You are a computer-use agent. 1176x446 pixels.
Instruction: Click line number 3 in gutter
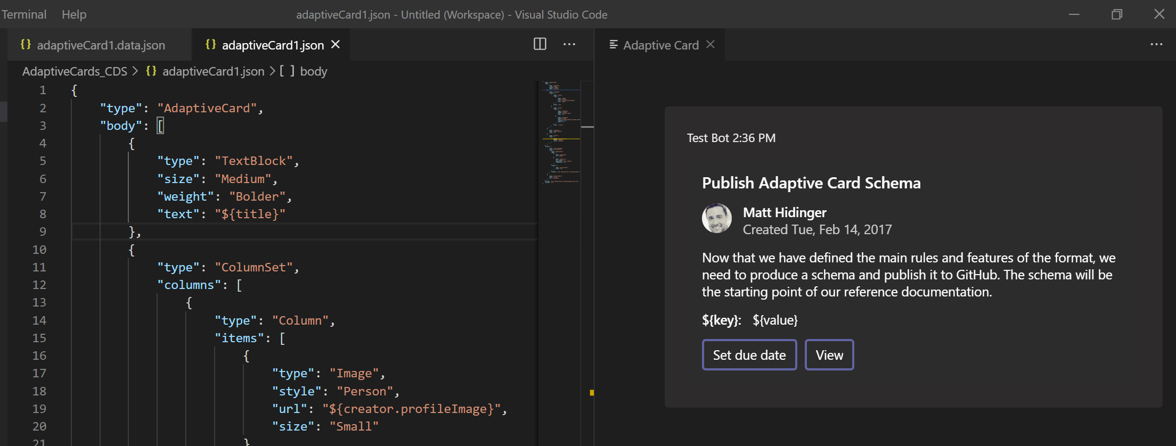click(43, 126)
